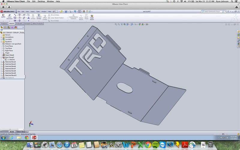Viewport: 240px width, 150px height.
Task: Open the File Explorer task pane tab
Action: click(238, 37)
